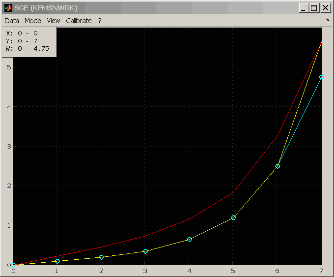Open the Data menu
This screenshot has width=334, height=277.
pyautogui.click(x=12, y=21)
